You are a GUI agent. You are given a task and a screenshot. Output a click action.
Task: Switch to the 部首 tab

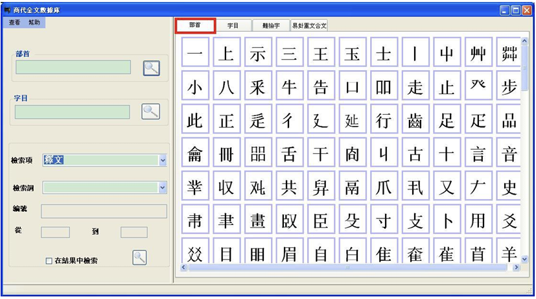195,25
